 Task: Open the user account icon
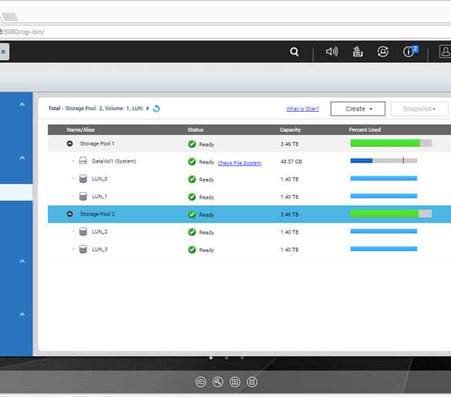[x=445, y=52]
